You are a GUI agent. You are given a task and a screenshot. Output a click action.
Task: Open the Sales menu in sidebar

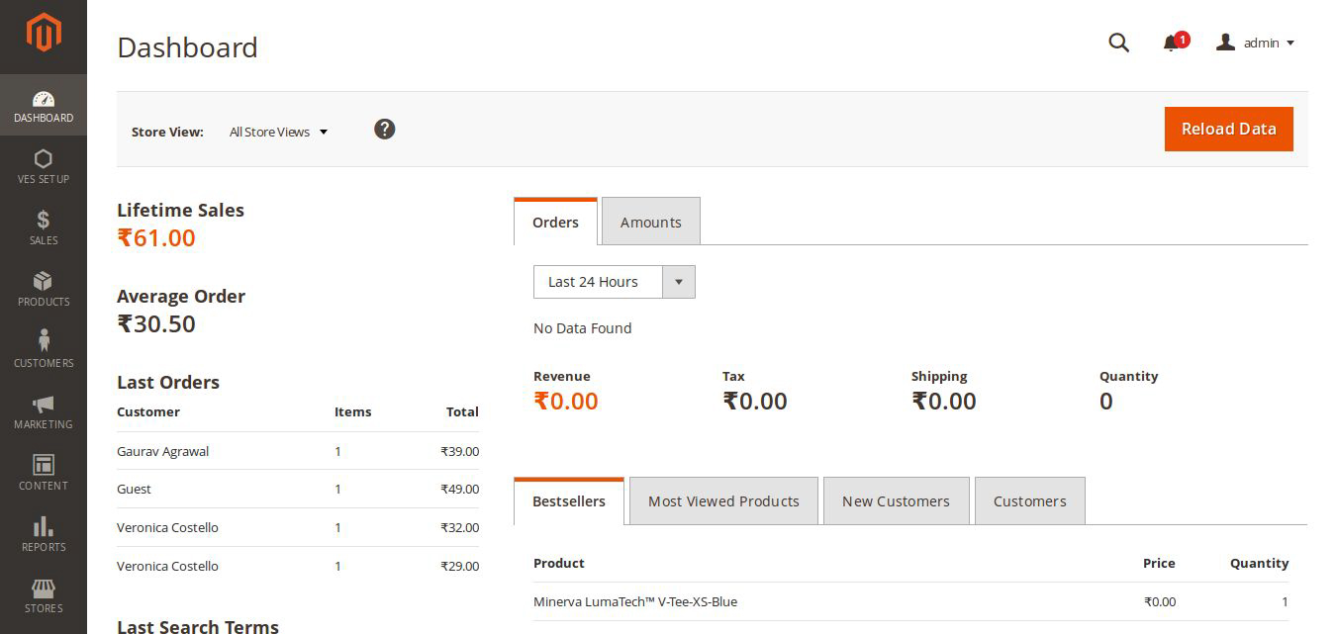coord(44,226)
